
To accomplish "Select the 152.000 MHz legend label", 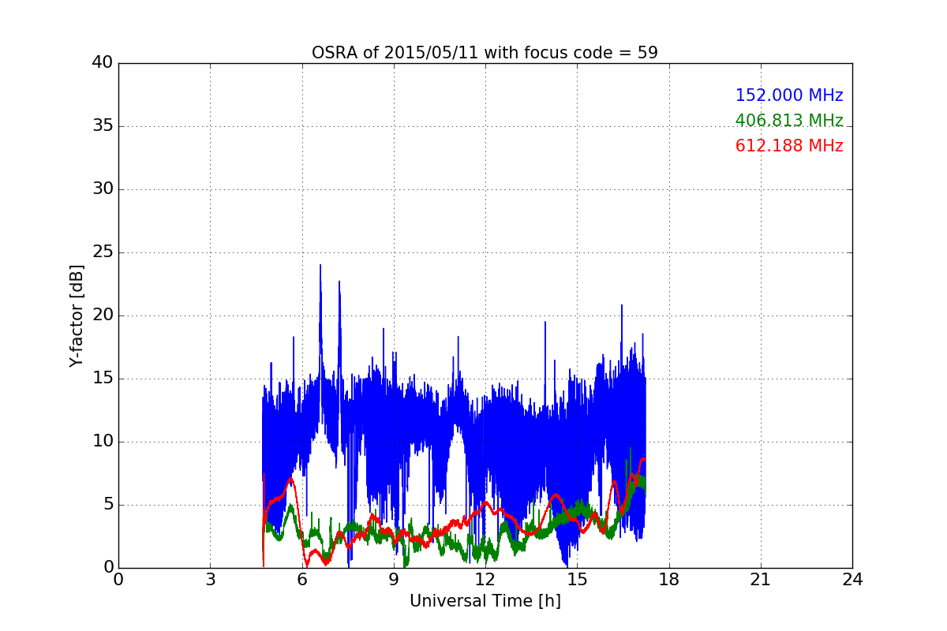I will [x=789, y=95].
